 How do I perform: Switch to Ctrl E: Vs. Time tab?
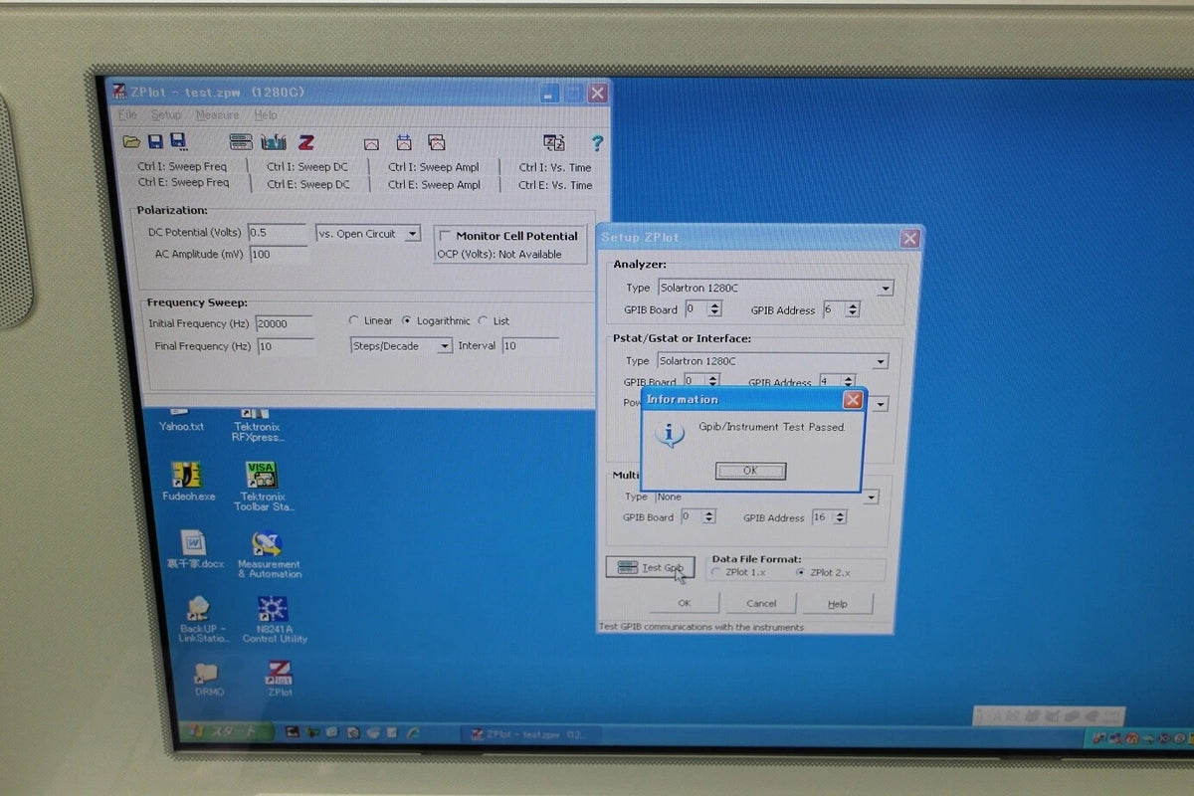click(555, 185)
